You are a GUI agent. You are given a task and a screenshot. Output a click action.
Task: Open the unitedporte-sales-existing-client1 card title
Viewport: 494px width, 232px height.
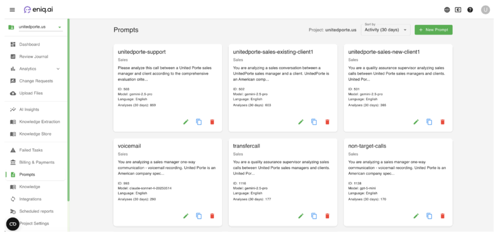pyautogui.click(x=273, y=52)
